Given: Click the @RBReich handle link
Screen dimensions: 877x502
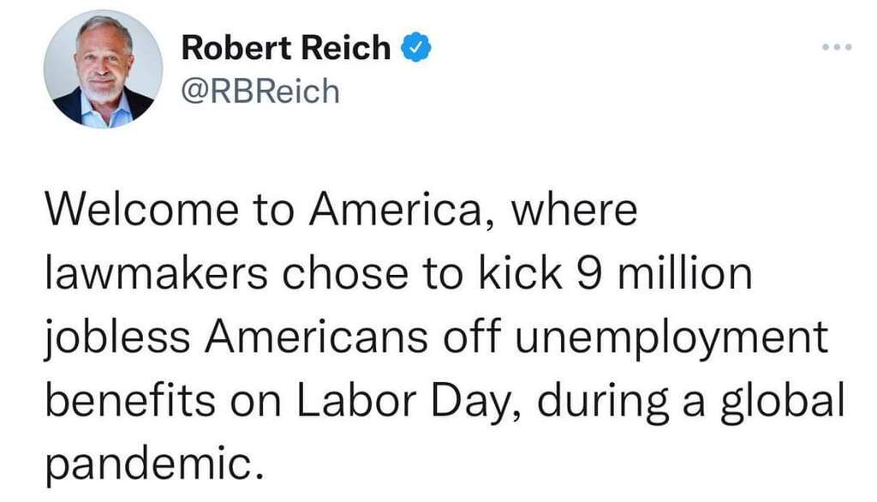Looking at the screenshot, I should (260, 91).
